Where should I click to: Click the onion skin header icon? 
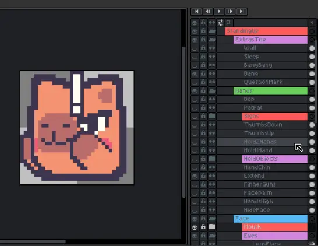(221, 23)
